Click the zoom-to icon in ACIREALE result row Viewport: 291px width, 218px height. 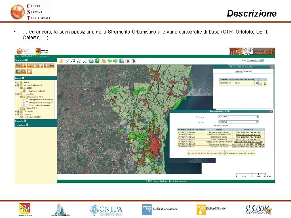[260, 84]
